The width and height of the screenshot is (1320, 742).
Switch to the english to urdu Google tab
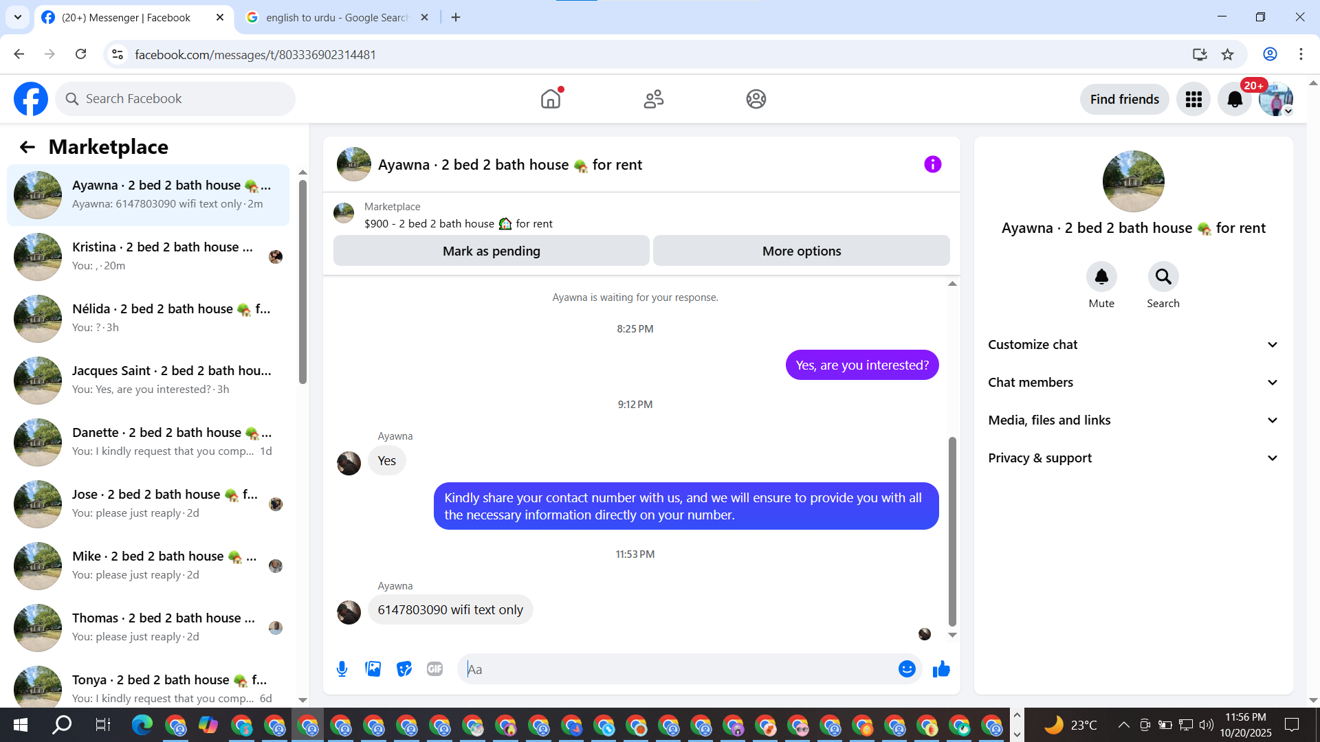pyautogui.click(x=337, y=18)
